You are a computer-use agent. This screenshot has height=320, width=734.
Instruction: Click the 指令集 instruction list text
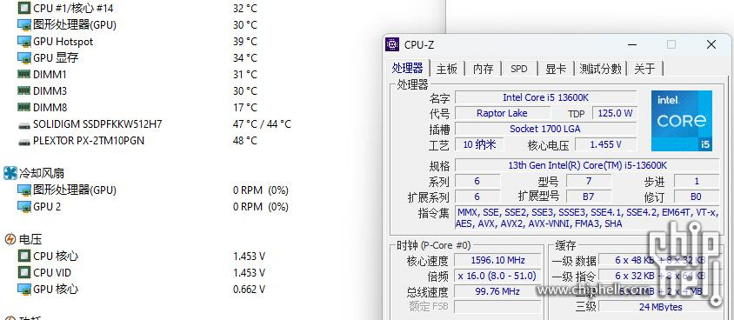(x=587, y=218)
